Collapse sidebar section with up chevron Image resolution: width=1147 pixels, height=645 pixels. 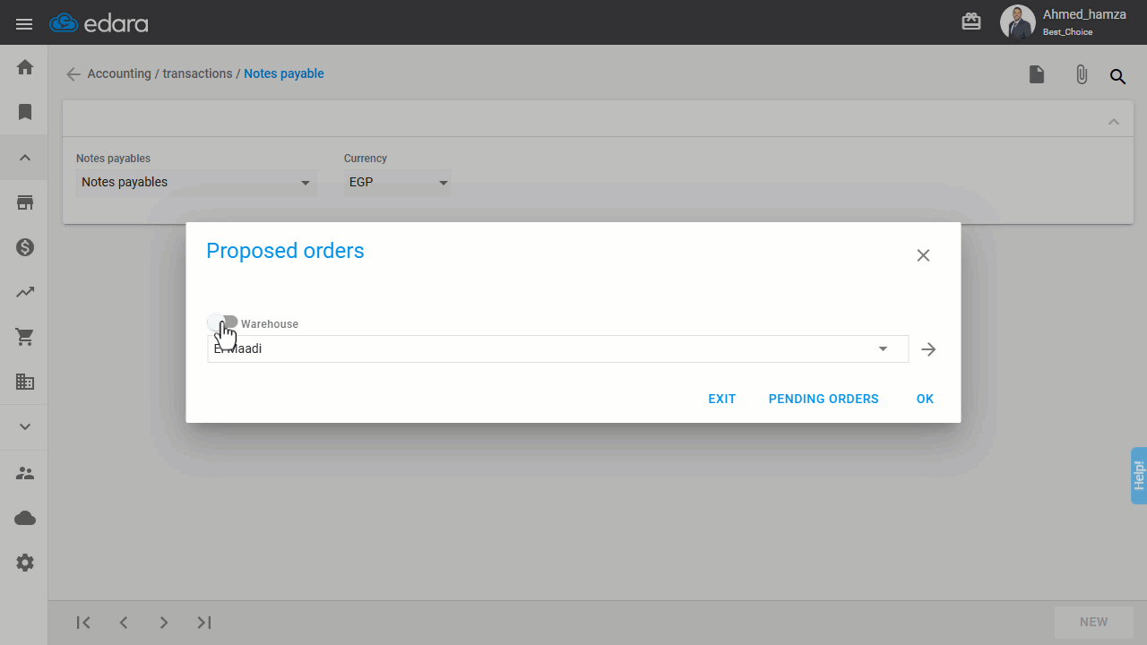tap(25, 158)
